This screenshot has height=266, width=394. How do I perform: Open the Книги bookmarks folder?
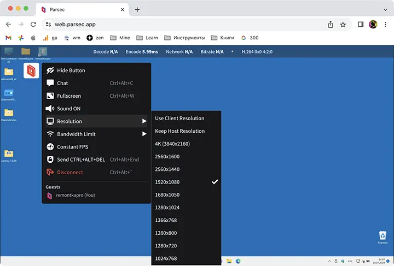222,38
